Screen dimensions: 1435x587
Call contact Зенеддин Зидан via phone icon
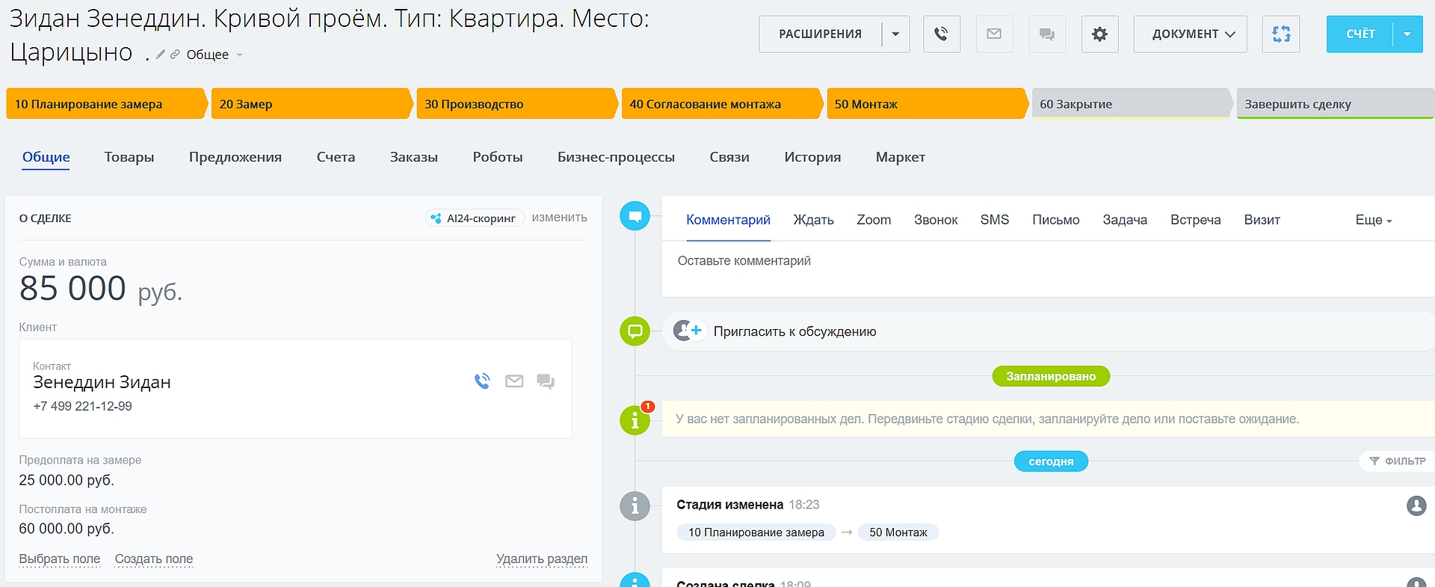(x=482, y=381)
